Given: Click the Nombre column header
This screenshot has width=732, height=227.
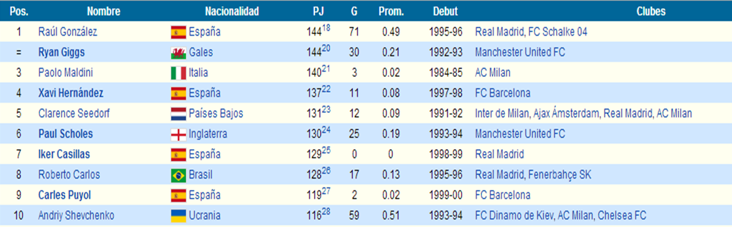Looking at the screenshot, I should click(x=103, y=11).
